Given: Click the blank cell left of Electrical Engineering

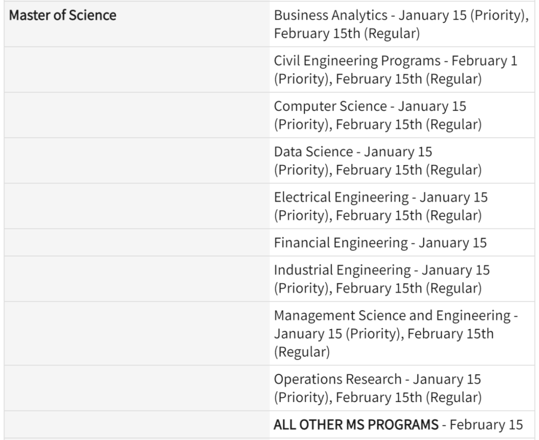Looking at the screenshot, I should [x=137, y=206].
